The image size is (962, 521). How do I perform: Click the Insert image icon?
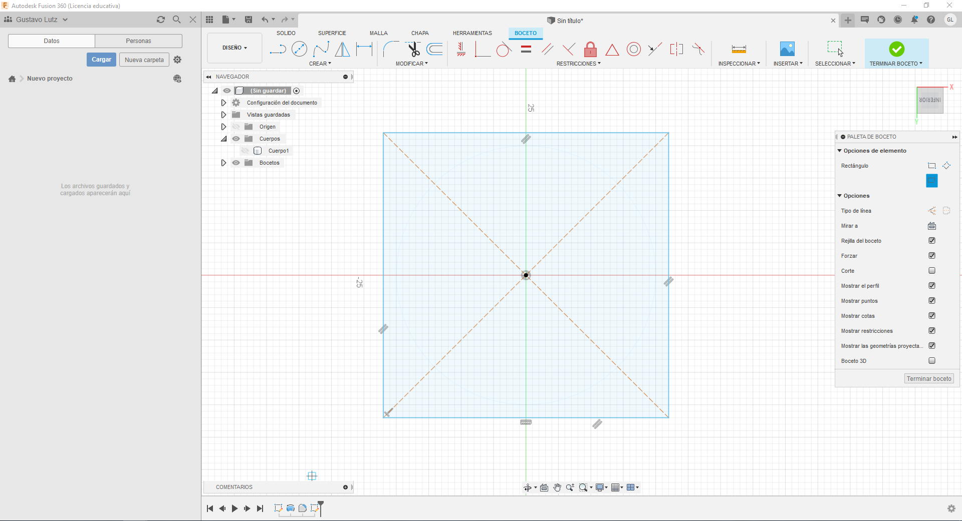tap(787, 49)
